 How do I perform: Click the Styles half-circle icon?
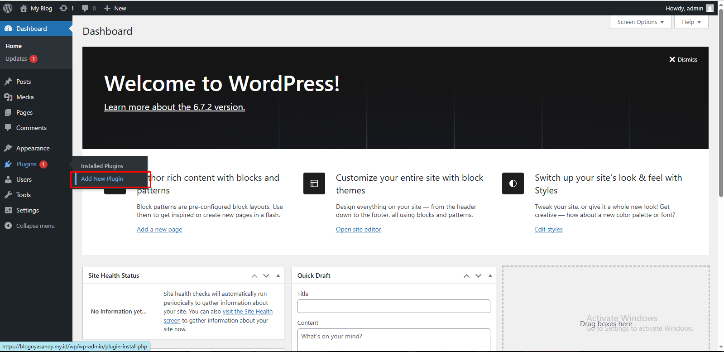click(513, 183)
